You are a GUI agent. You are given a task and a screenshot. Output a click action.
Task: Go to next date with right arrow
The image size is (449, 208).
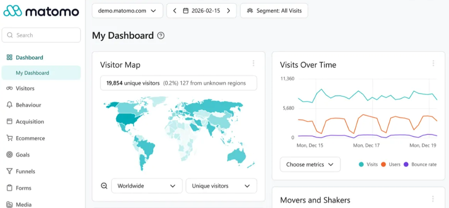point(228,11)
